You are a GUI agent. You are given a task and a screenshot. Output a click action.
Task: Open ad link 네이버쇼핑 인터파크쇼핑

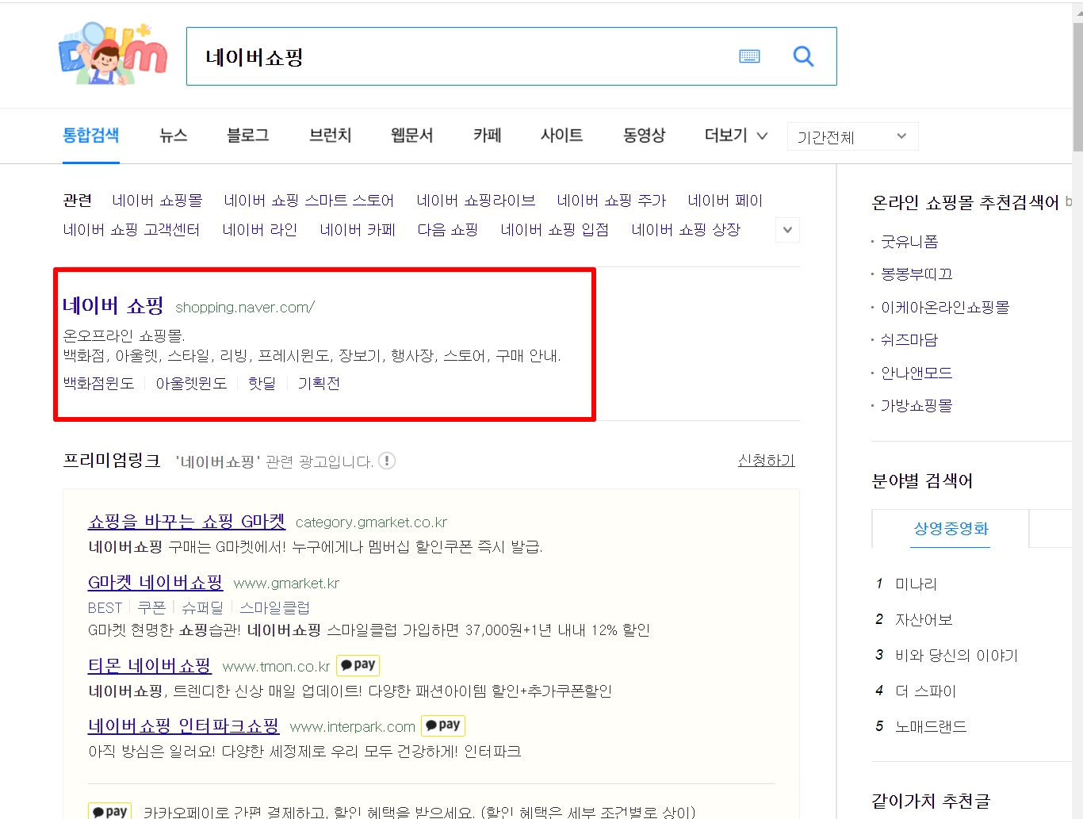click(184, 725)
